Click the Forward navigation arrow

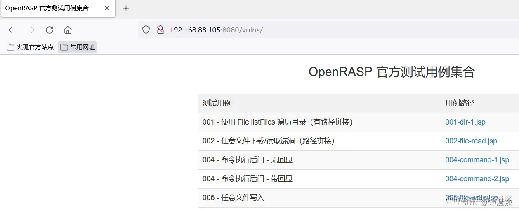click(31, 30)
